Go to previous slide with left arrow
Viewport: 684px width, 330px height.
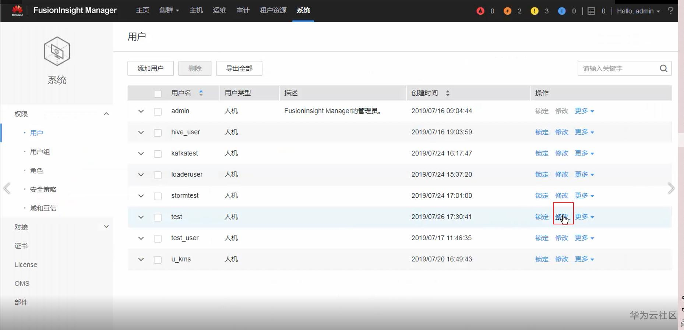click(x=7, y=188)
